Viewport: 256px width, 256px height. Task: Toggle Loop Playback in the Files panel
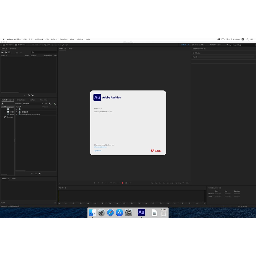coord(28,95)
